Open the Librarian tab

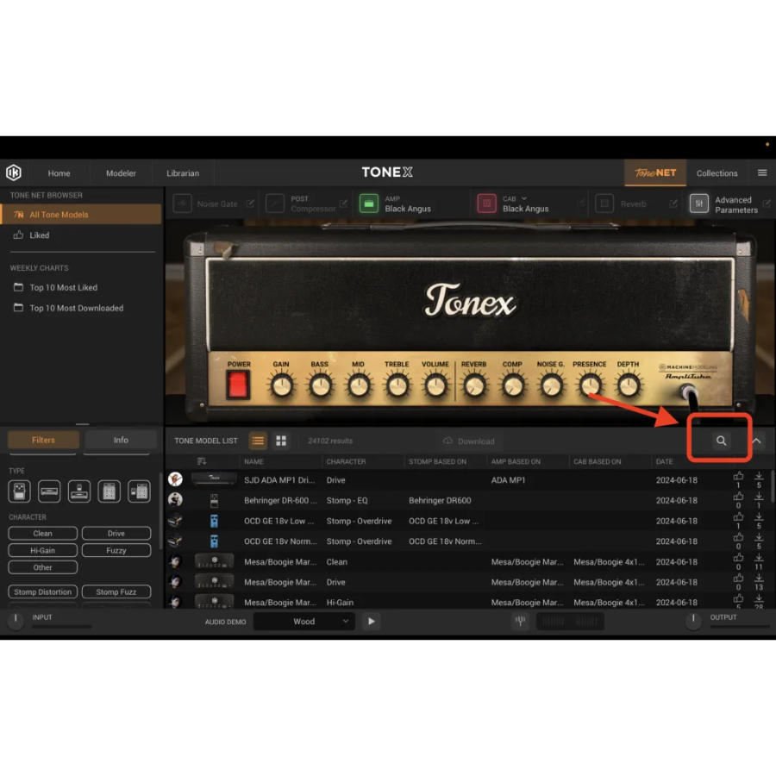pyautogui.click(x=183, y=172)
